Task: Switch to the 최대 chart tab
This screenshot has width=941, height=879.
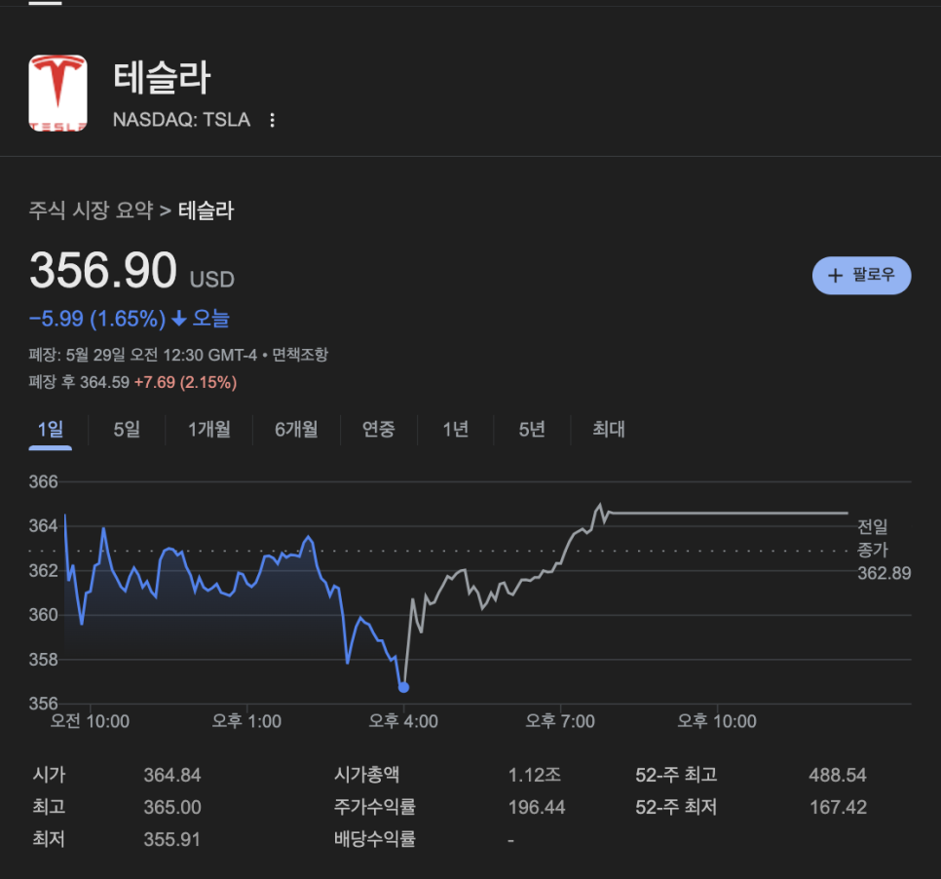Action: point(609,430)
